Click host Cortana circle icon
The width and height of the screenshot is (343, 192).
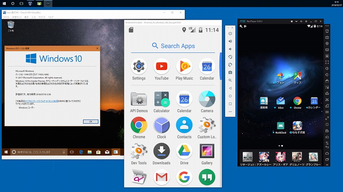click(13, 3)
